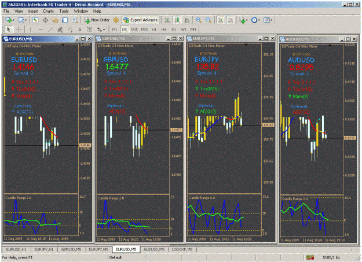The width and height of the screenshot is (362, 262).
Task: Open the Window menu
Action: click(81, 11)
